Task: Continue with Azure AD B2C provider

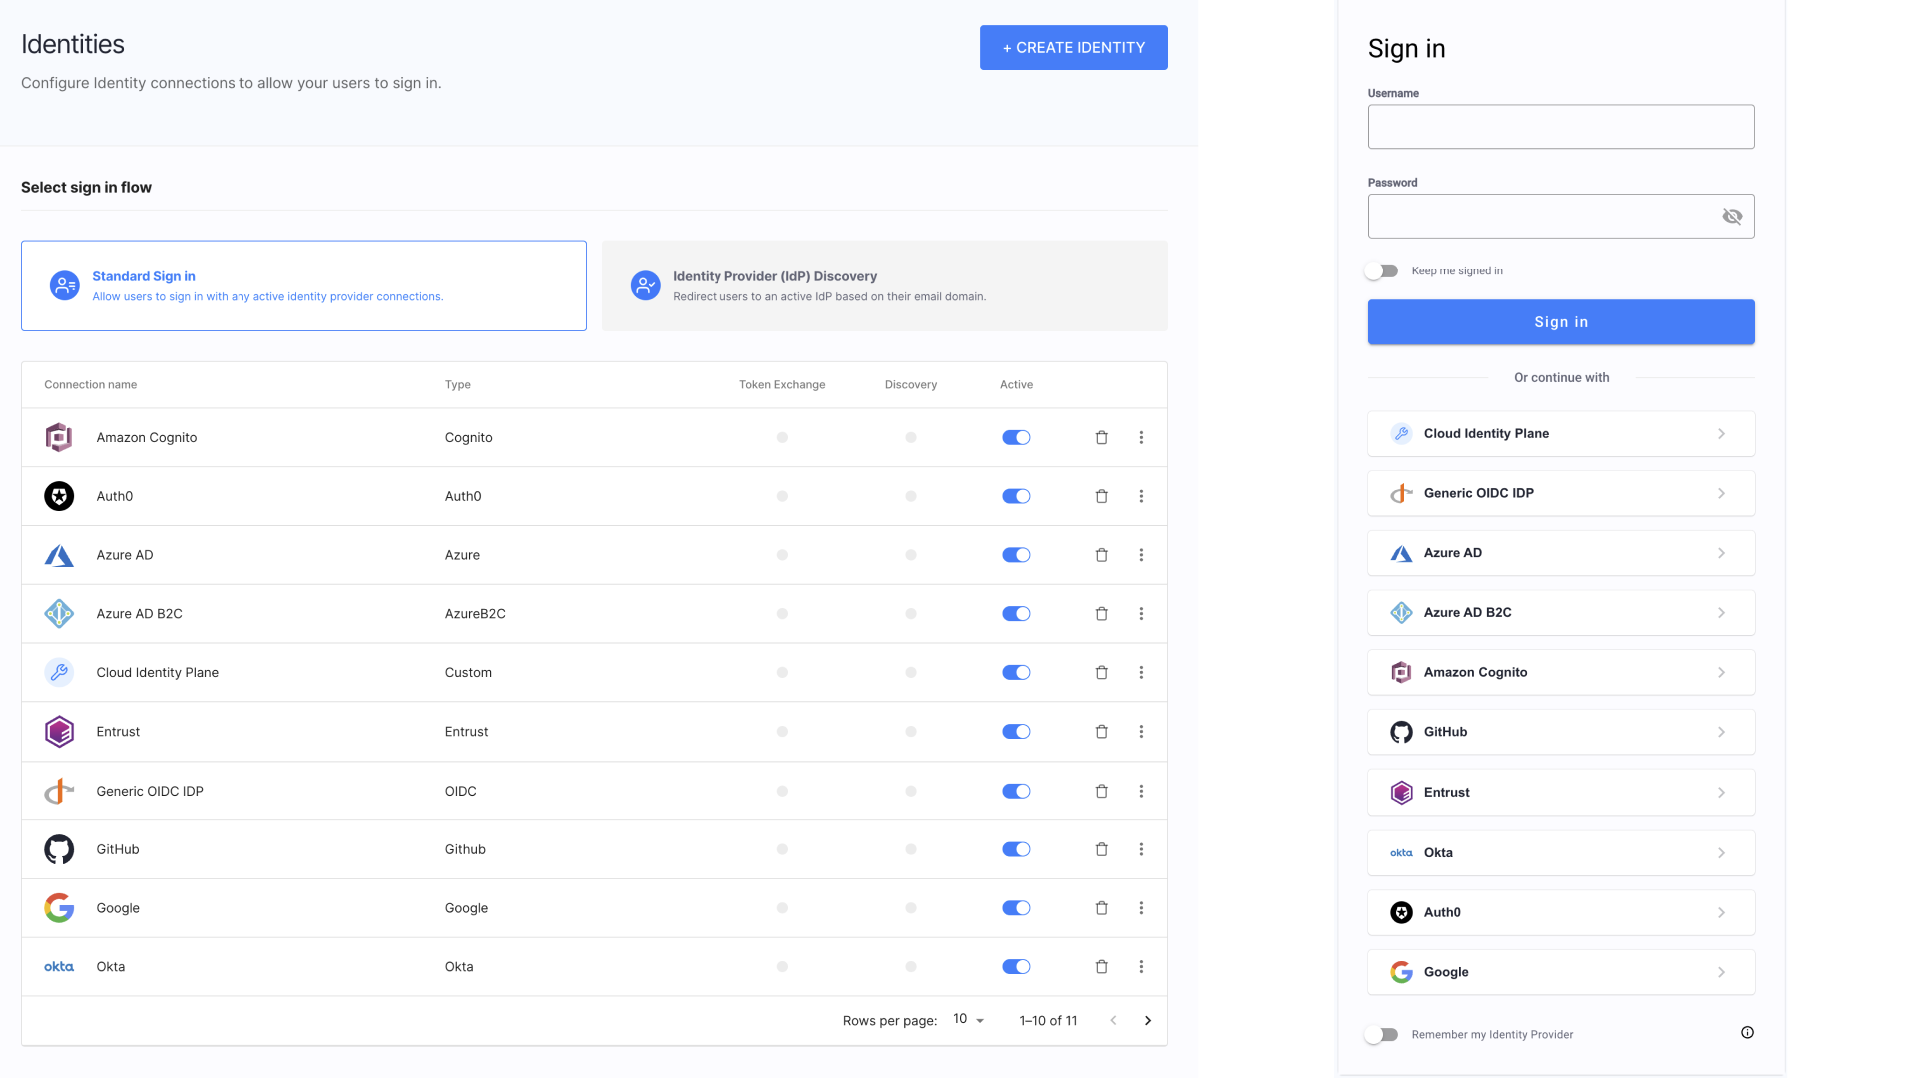Action: 1561,613
